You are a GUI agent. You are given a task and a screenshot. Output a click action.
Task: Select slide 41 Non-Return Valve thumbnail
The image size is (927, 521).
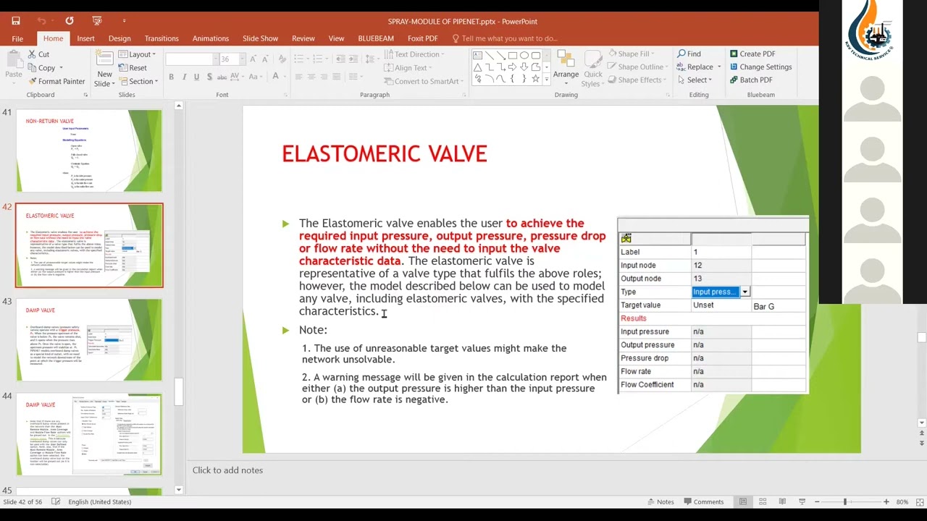click(x=89, y=151)
